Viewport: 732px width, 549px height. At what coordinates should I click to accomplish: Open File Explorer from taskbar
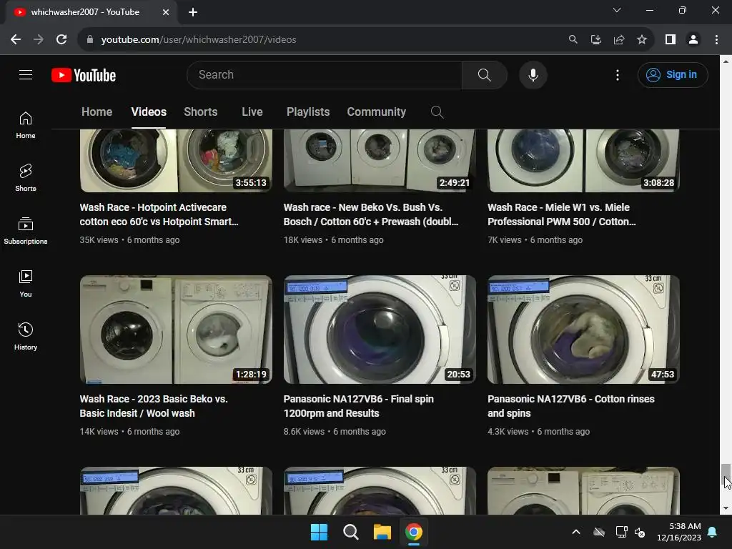click(x=382, y=532)
